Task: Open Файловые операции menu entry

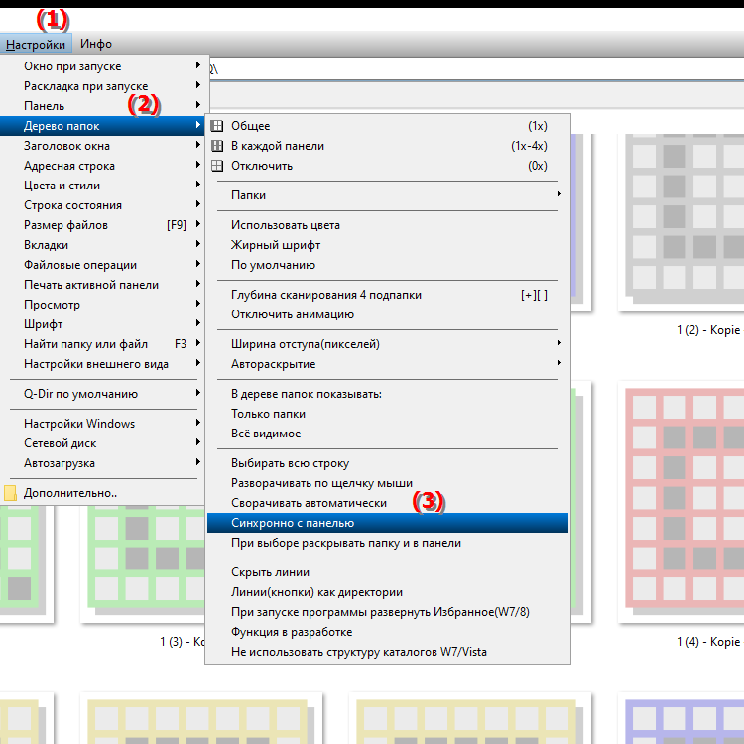Action: click(102, 265)
